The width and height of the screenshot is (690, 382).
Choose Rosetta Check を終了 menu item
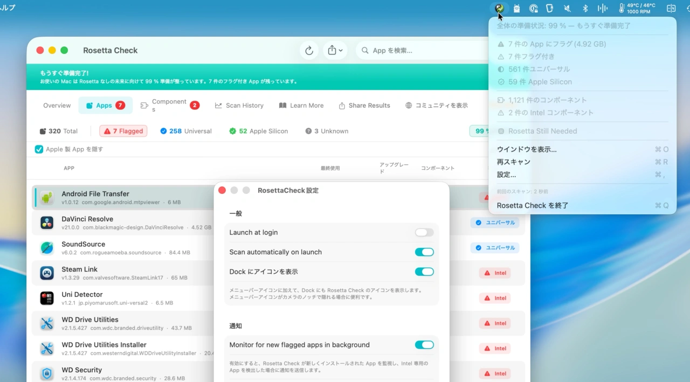pos(582,205)
